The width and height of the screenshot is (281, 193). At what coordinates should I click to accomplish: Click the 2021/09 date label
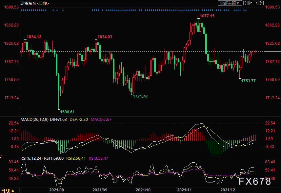(x=100, y=190)
